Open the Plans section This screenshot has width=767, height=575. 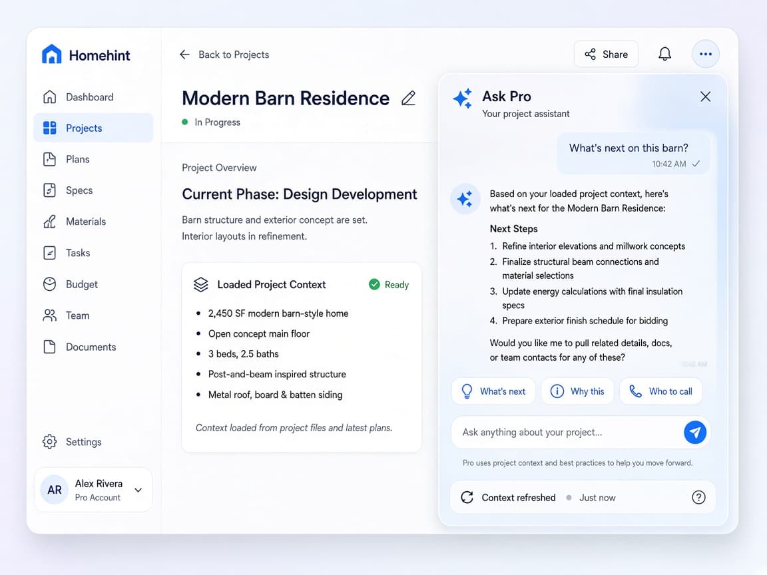click(93, 159)
